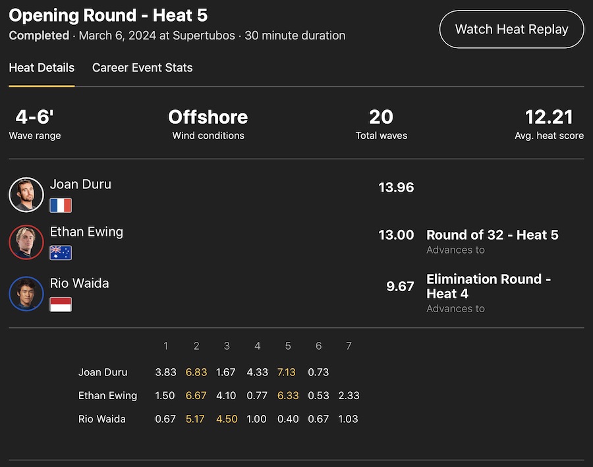Switch to the Heat Details tab
Image resolution: width=593 pixels, height=467 pixels.
coord(42,68)
